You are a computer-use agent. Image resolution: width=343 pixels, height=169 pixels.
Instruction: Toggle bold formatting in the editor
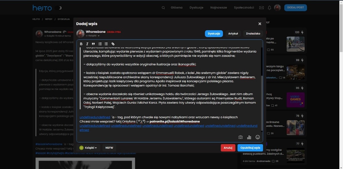point(81,44)
